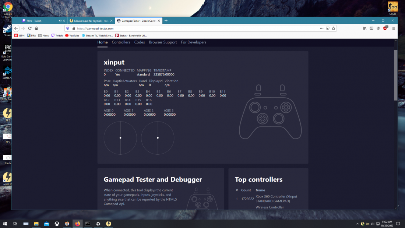The image size is (405, 228).
Task: Open the Controllers nav menu item
Action: (x=121, y=42)
